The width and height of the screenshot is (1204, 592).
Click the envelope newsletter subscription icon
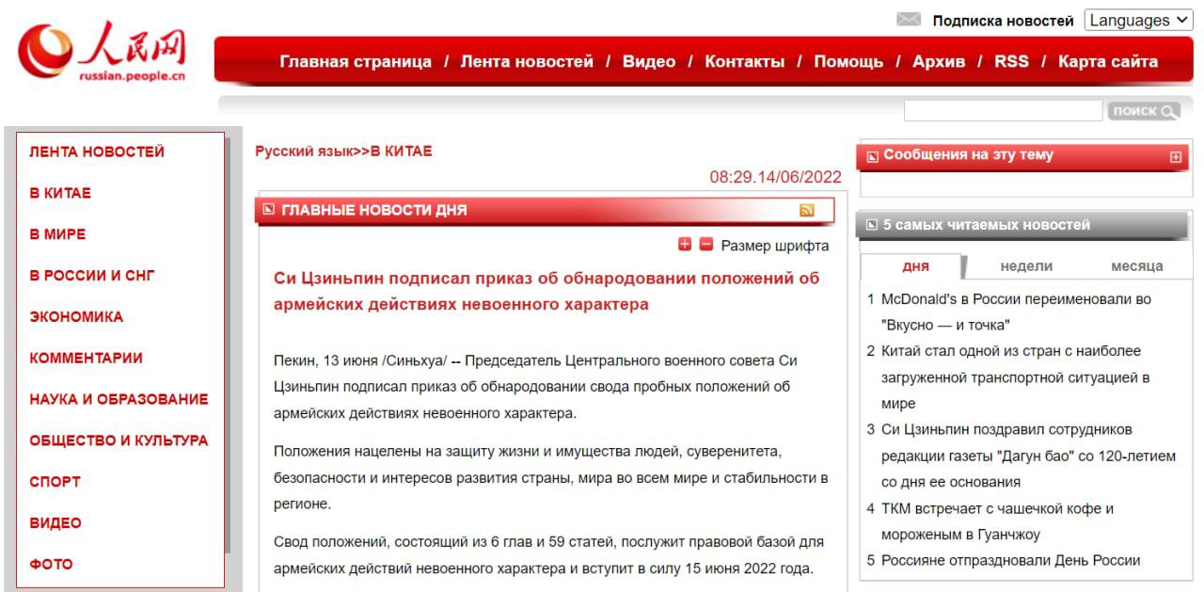click(x=908, y=20)
